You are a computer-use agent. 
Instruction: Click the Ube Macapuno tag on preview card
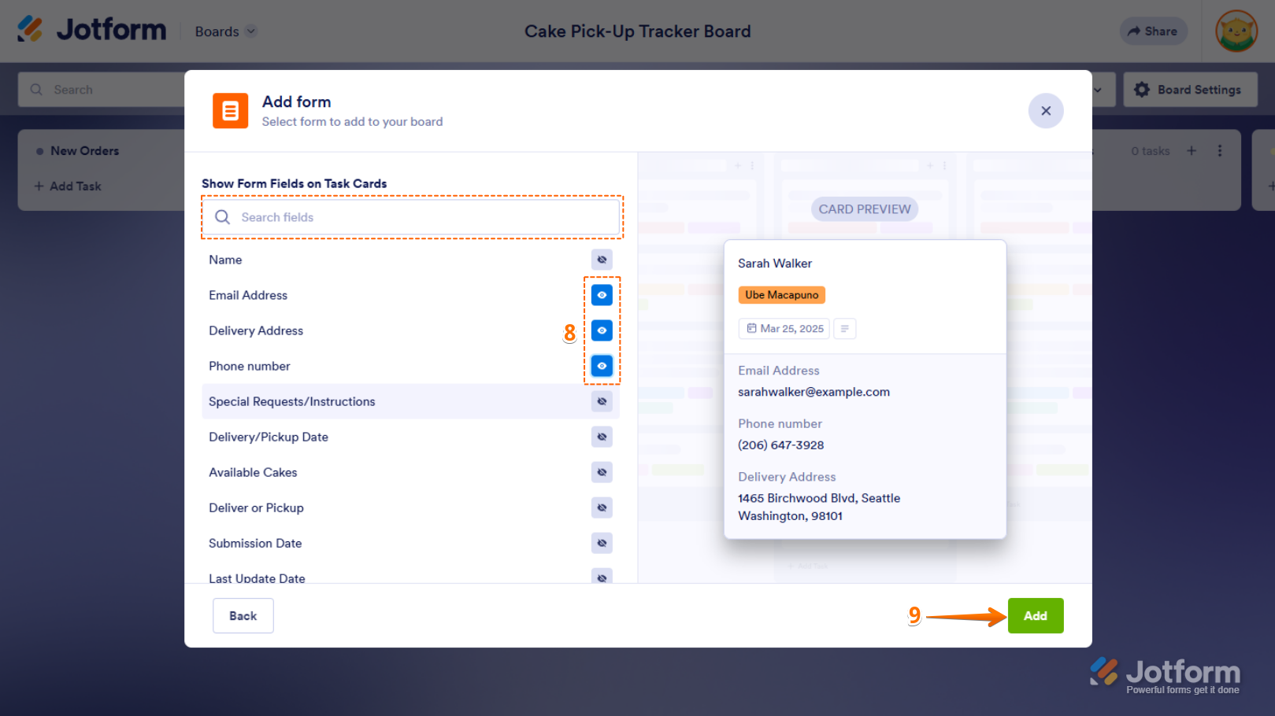tap(782, 295)
